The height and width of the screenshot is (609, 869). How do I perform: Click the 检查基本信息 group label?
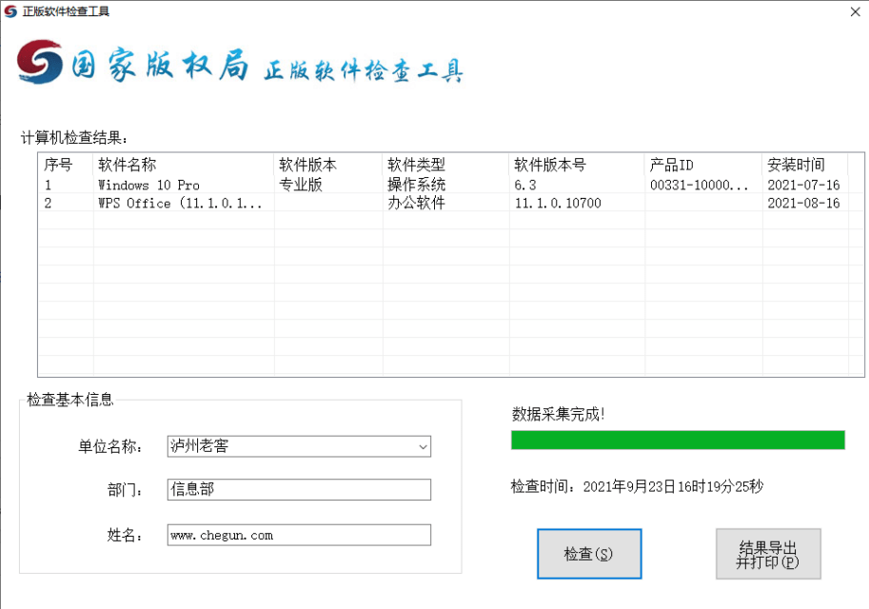pos(69,400)
